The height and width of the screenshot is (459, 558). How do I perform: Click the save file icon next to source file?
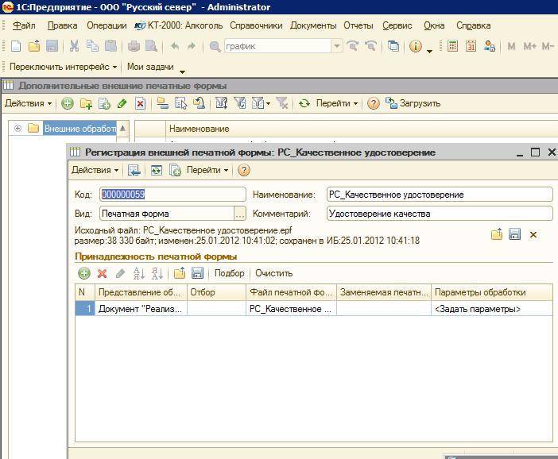tap(514, 234)
